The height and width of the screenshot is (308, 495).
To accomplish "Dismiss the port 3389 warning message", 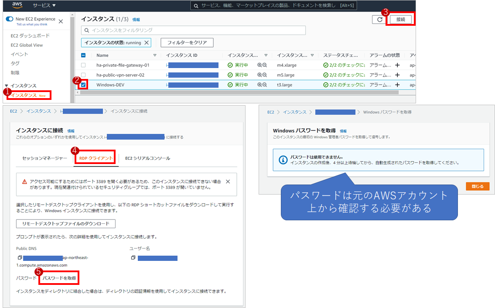I will (228, 181).
